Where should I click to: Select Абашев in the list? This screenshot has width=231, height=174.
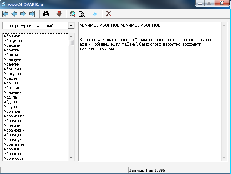click(36, 78)
